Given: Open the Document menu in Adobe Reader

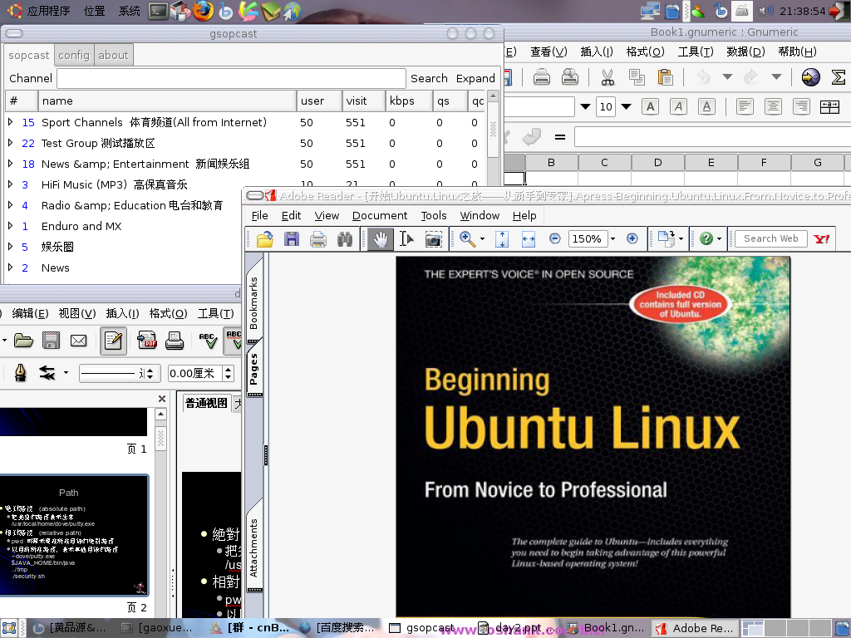Looking at the screenshot, I should pos(379,215).
